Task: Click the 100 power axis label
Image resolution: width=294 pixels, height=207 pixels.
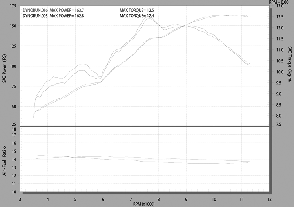Action: (x=13, y=66)
